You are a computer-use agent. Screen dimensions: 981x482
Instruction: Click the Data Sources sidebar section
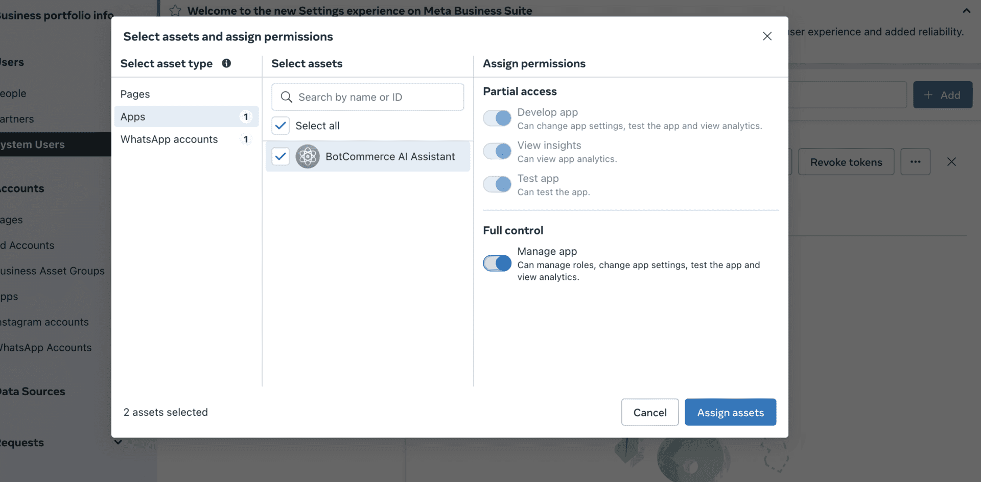[x=33, y=392]
